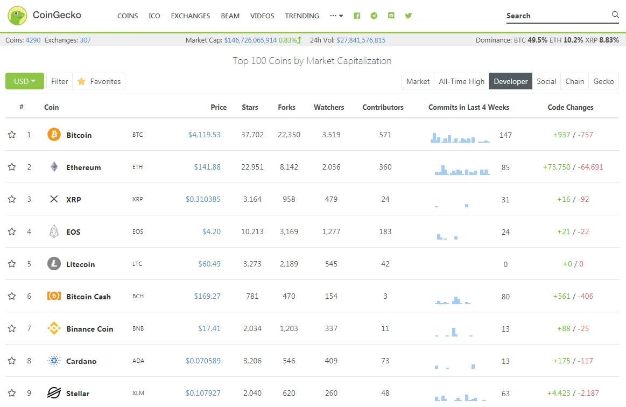
Task: Click Bitcoin's commits sparkline chart
Action: 460,137
